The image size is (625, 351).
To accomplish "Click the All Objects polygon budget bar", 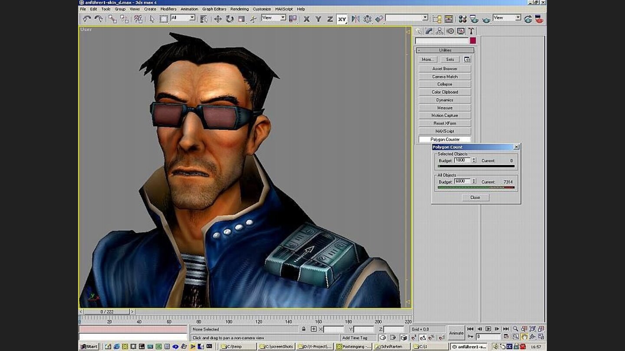I will pyautogui.click(x=476, y=188).
